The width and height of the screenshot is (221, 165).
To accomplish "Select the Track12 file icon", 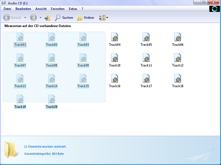I will point(178,57).
